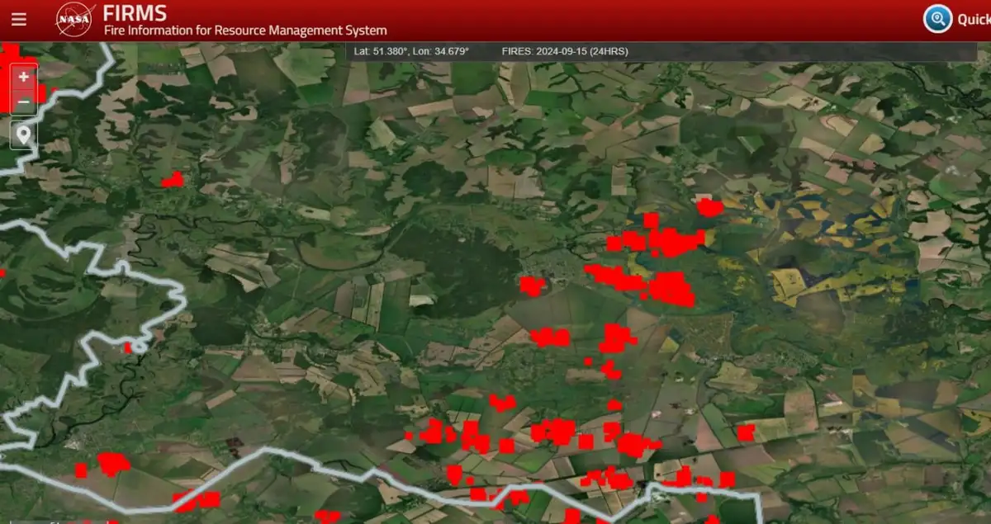Click the FIRMS title text
991x524 pixels.
coord(135,13)
